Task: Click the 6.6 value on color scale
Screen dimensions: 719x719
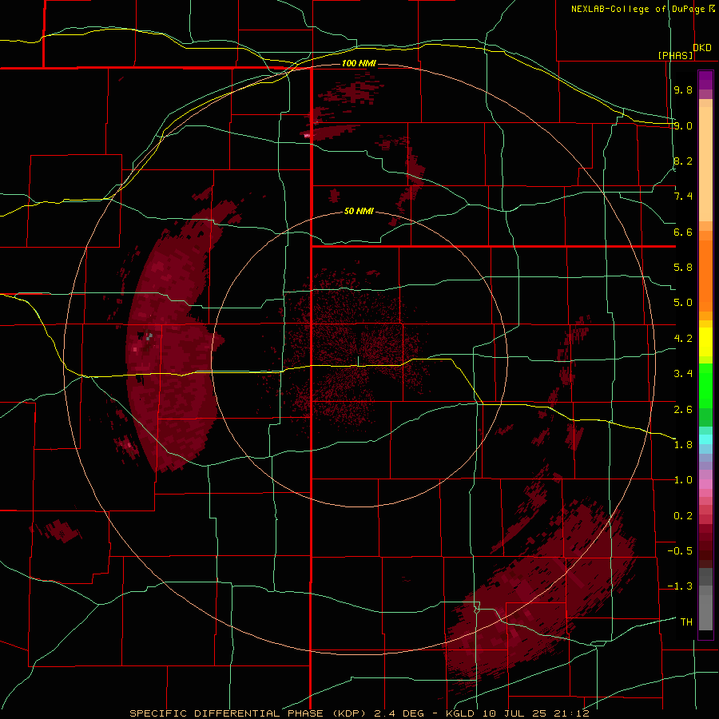Action: point(683,232)
